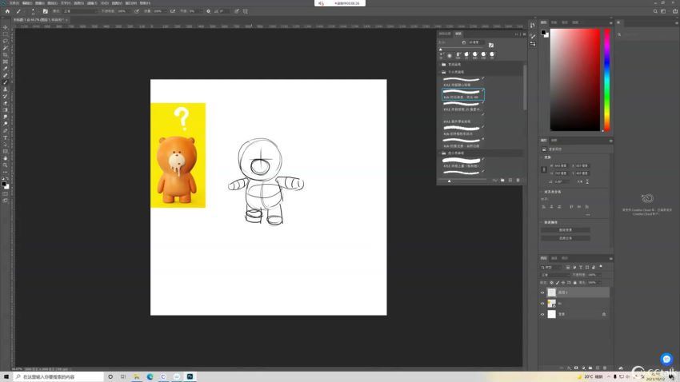Open the painting blend mode dropdown in options bar

tap(79, 11)
